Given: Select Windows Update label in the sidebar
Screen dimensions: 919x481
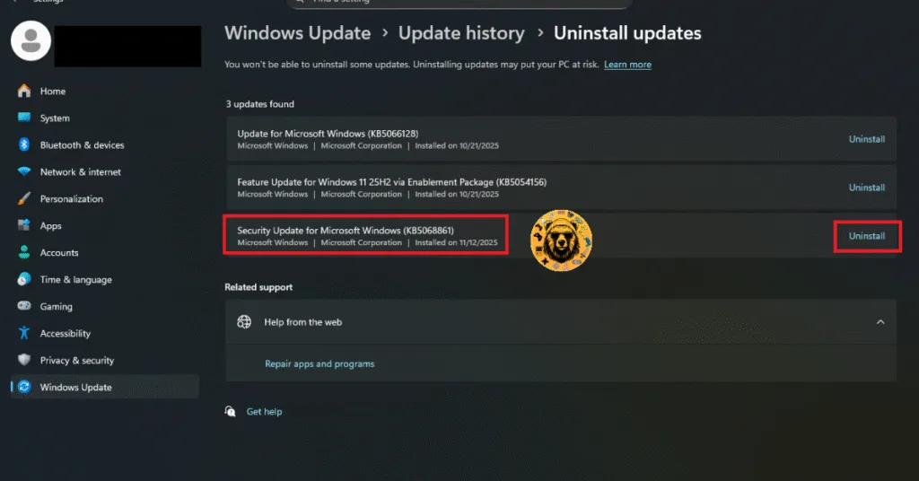Looking at the screenshot, I should 75,388.
